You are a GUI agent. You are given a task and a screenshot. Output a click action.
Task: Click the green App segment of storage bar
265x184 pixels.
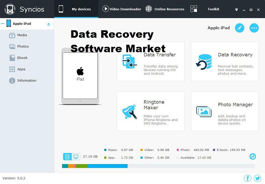tap(82, 166)
